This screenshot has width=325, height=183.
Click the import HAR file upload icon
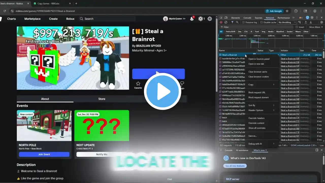(306, 22)
